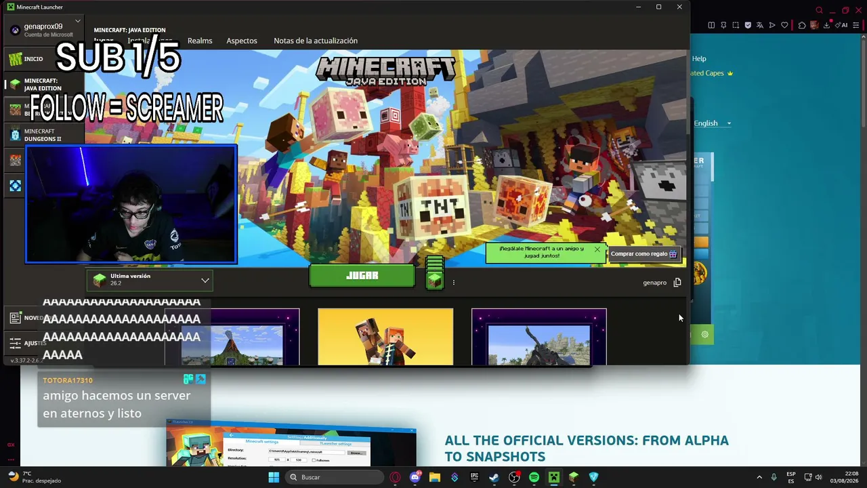Image resolution: width=867 pixels, height=488 pixels.
Task: Open Discord from the taskbar
Action: click(x=415, y=477)
